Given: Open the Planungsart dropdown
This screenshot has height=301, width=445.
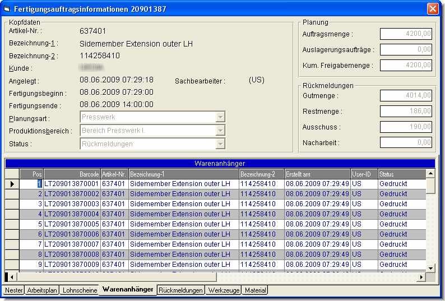Looking at the screenshot, I should (220, 117).
